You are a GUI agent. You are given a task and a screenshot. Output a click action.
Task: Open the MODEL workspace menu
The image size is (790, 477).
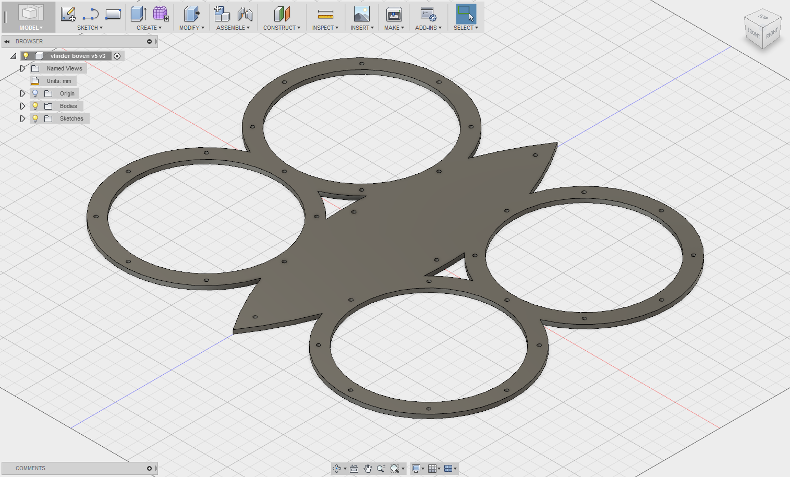[x=31, y=28]
